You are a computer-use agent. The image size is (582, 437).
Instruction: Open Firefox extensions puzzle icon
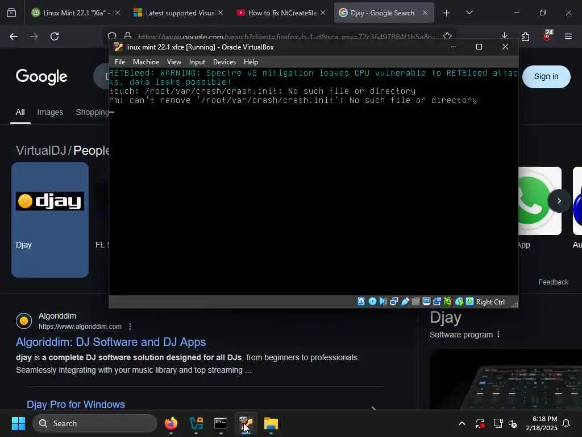point(525,36)
